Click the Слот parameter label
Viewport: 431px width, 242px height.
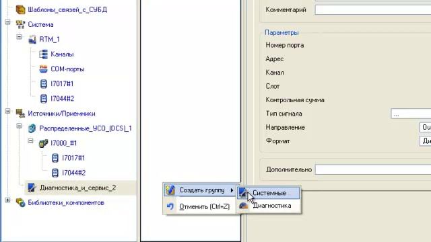[273, 87]
